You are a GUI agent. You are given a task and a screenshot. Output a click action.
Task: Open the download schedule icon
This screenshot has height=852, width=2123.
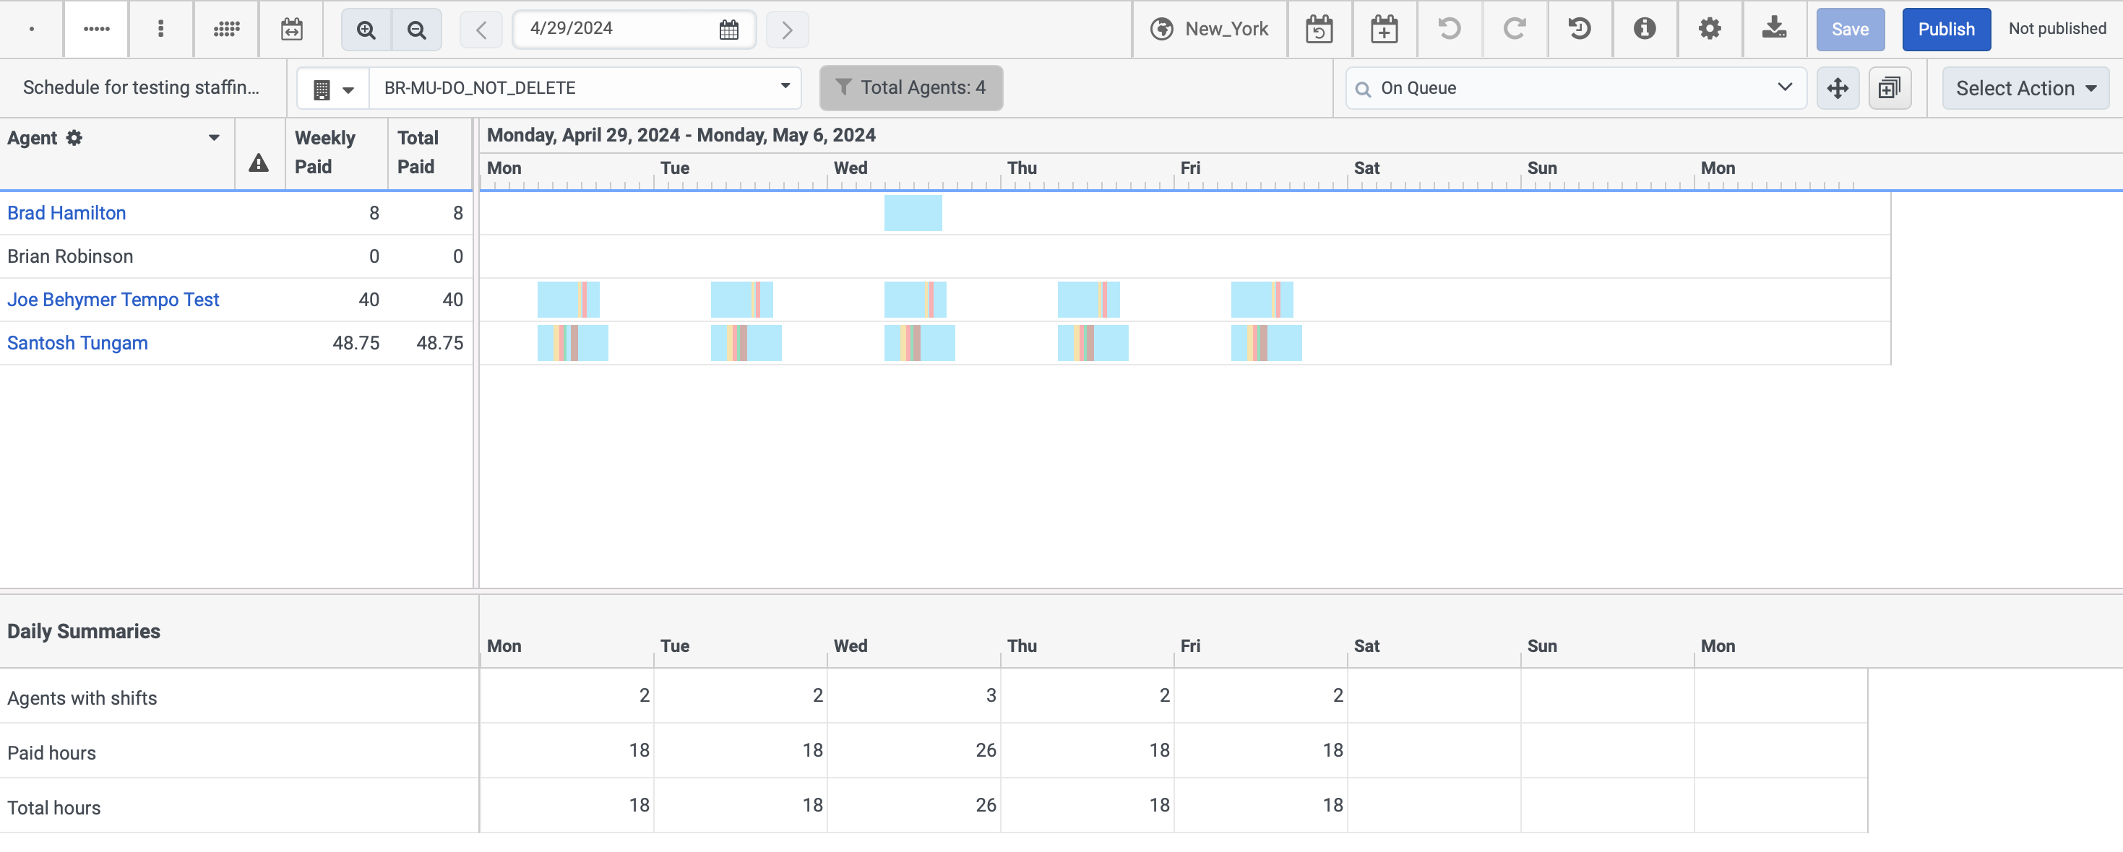[x=1773, y=29]
